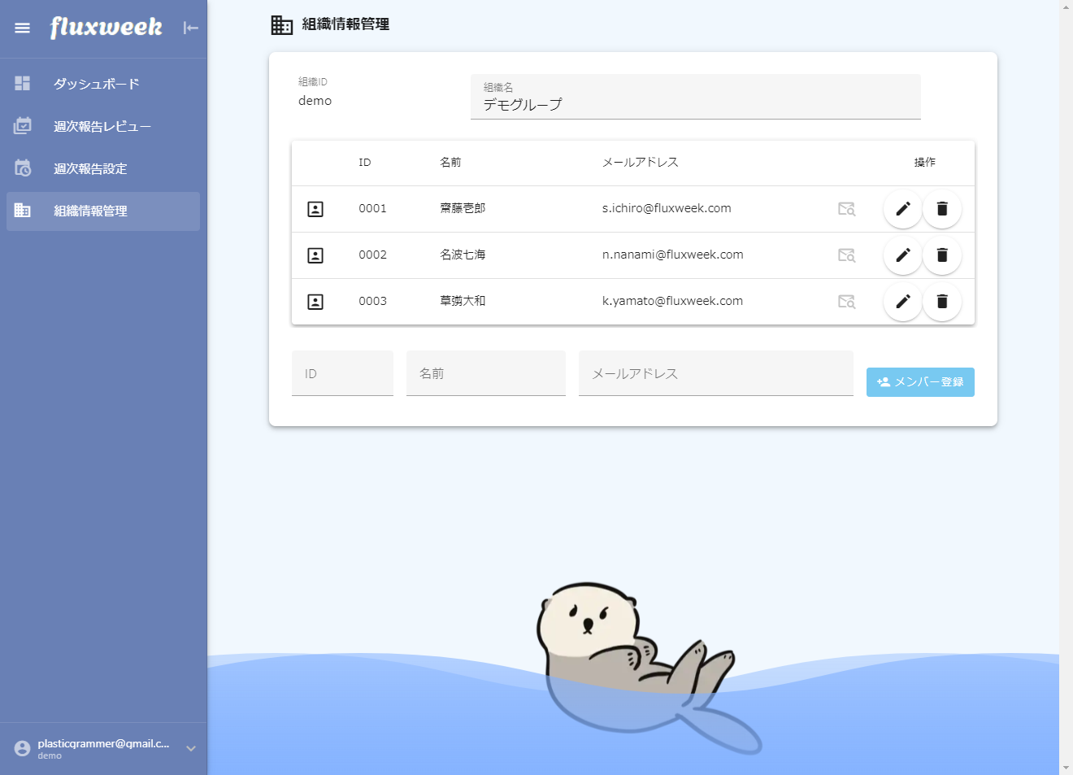Delete member 0001 with trash icon
Screen dimensions: 1073x775
pos(942,209)
